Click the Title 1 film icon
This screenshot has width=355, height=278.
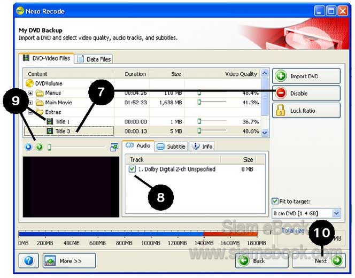pos(50,121)
